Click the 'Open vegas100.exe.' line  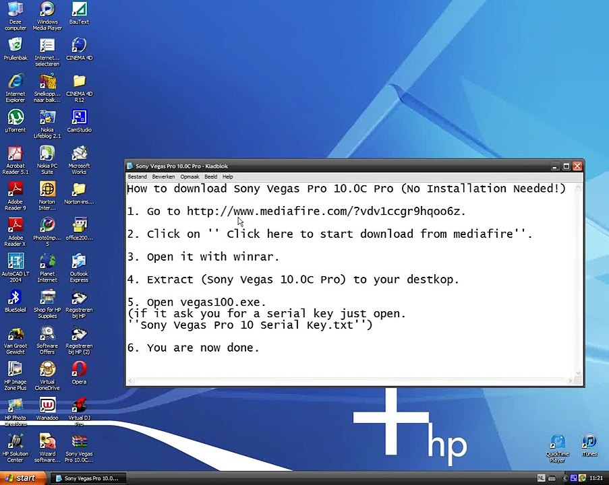pyautogui.click(x=197, y=302)
